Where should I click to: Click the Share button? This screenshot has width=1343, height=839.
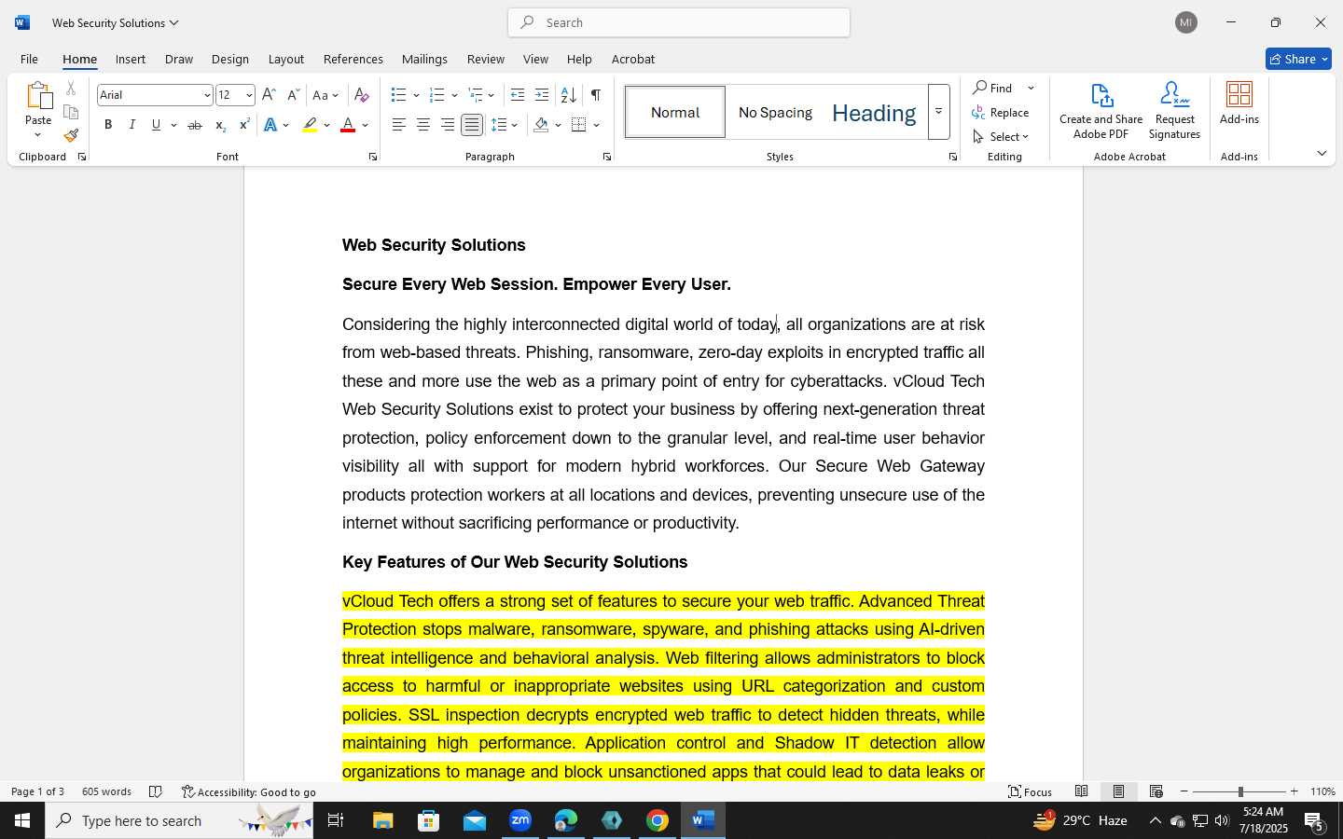click(x=1298, y=59)
